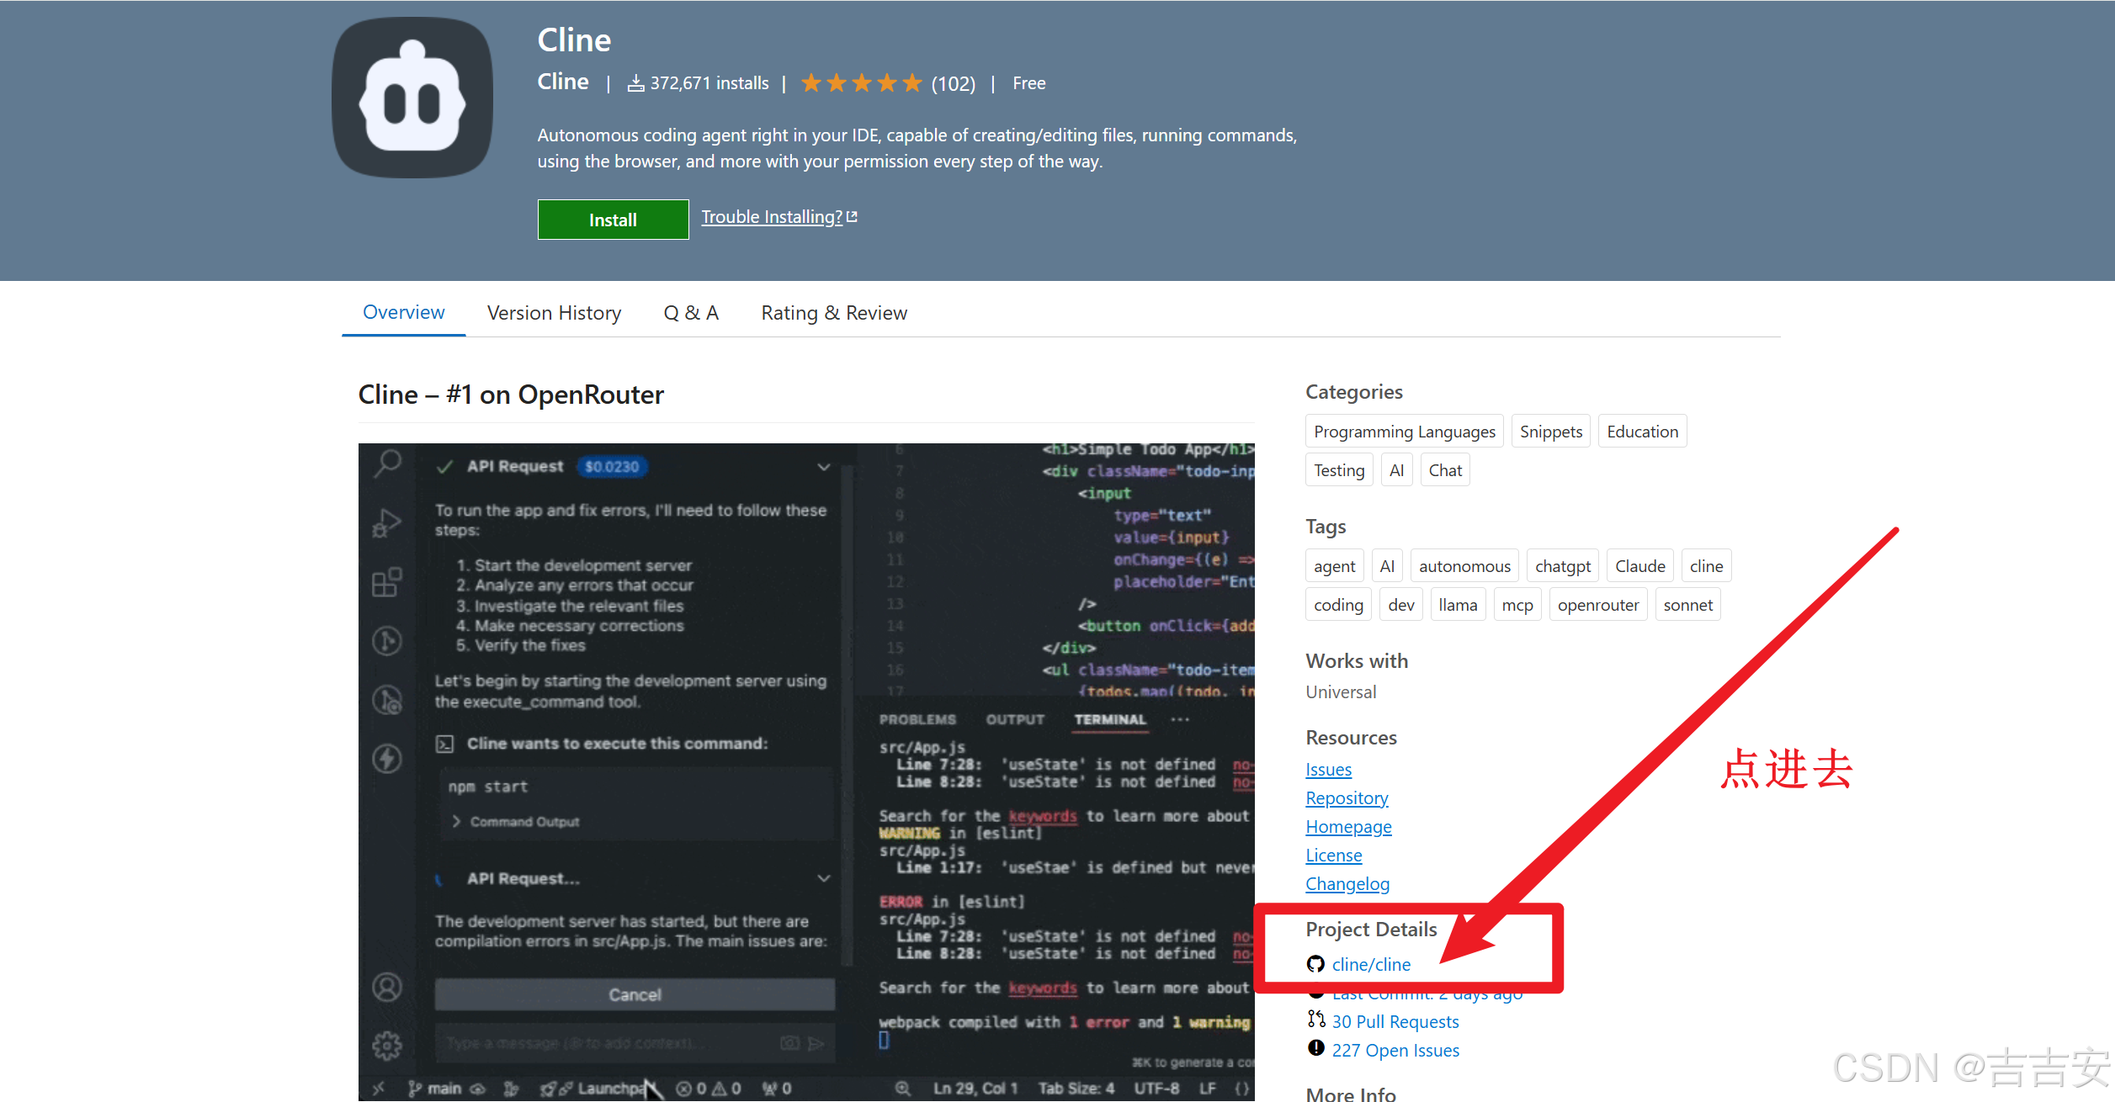Select the Snippets category chip
The image size is (2115, 1102).
tap(1550, 432)
